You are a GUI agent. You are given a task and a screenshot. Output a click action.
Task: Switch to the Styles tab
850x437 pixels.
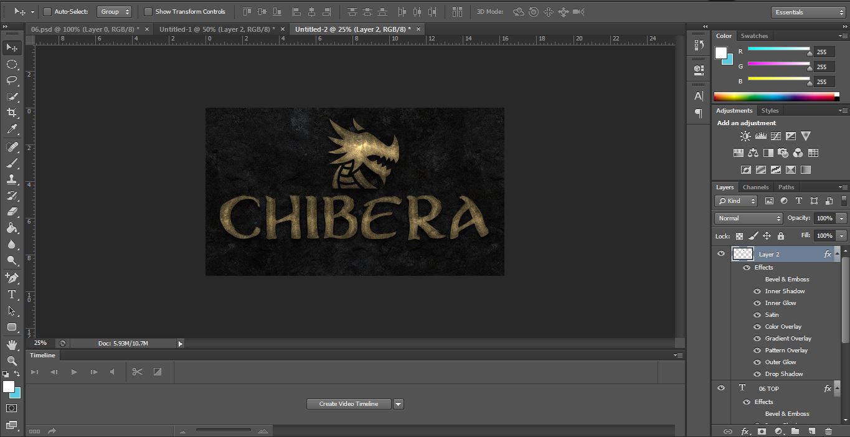[x=770, y=110]
